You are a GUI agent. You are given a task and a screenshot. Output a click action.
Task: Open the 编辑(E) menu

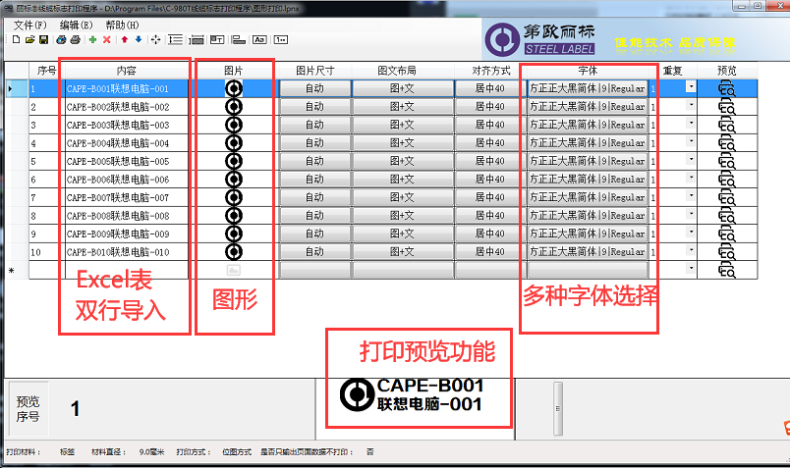pos(76,26)
